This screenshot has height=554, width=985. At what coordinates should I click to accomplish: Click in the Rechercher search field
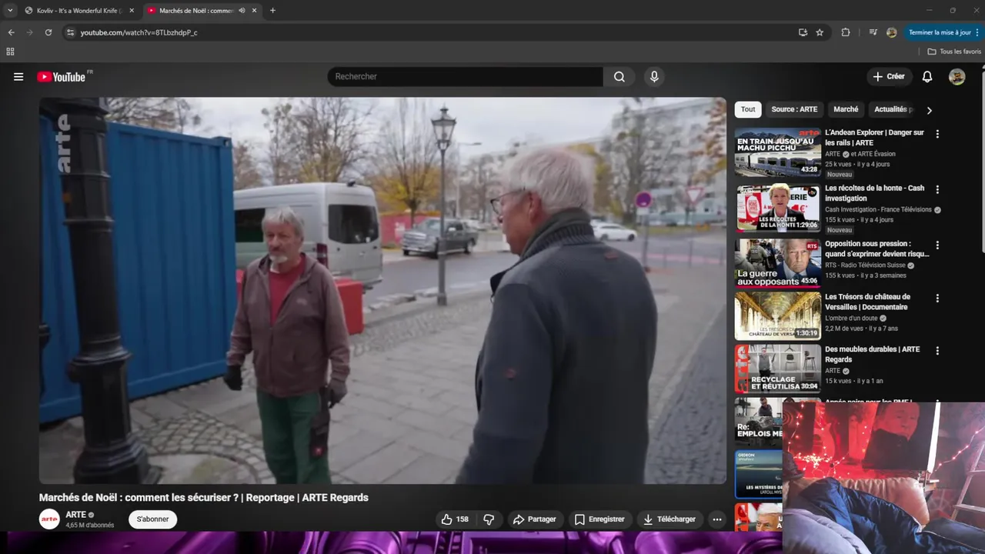[x=466, y=77]
